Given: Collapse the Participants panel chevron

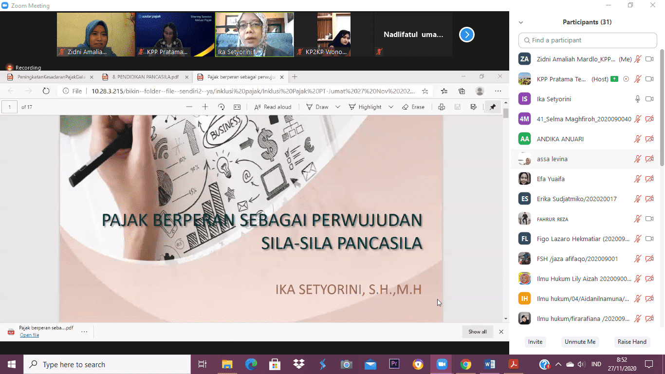Looking at the screenshot, I should point(521,22).
